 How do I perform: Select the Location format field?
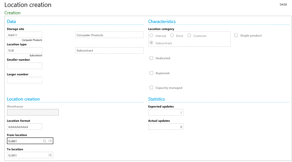(24, 127)
